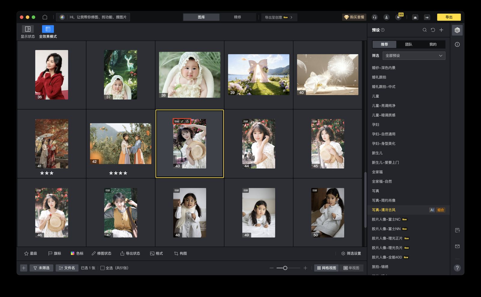Open the customer service headset icon
Image resolution: width=481 pixels, height=297 pixels.
[375, 17]
